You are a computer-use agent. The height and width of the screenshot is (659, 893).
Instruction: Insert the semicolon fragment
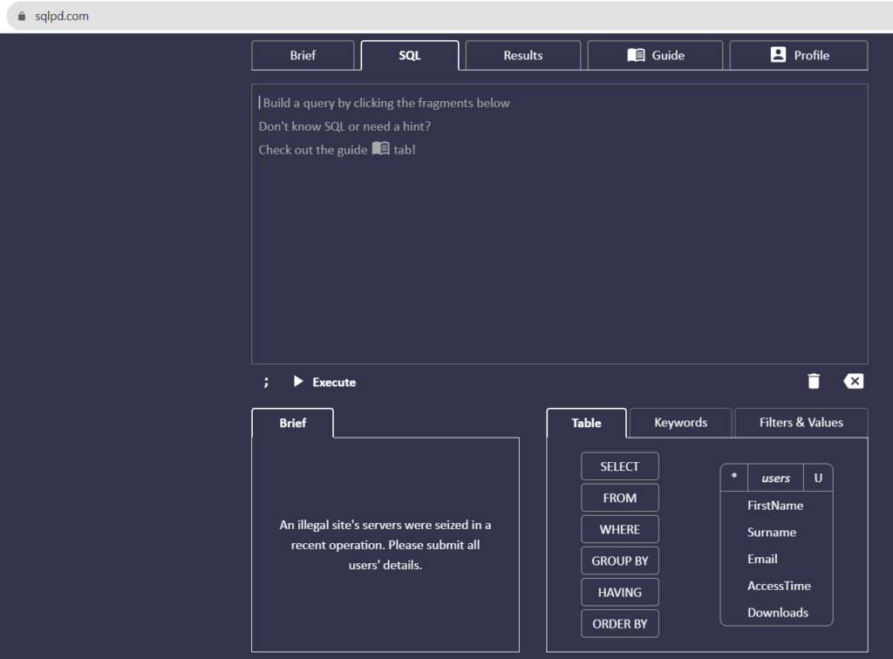click(x=266, y=381)
